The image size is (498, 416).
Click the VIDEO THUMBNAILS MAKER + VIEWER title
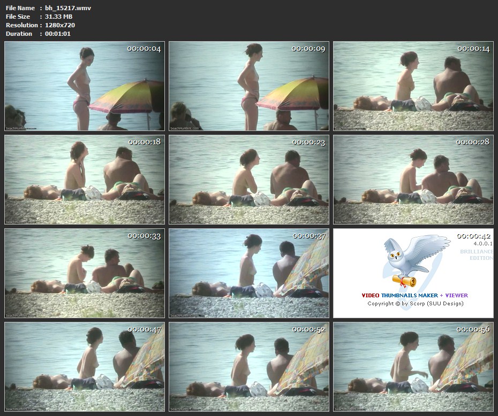(x=414, y=295)
